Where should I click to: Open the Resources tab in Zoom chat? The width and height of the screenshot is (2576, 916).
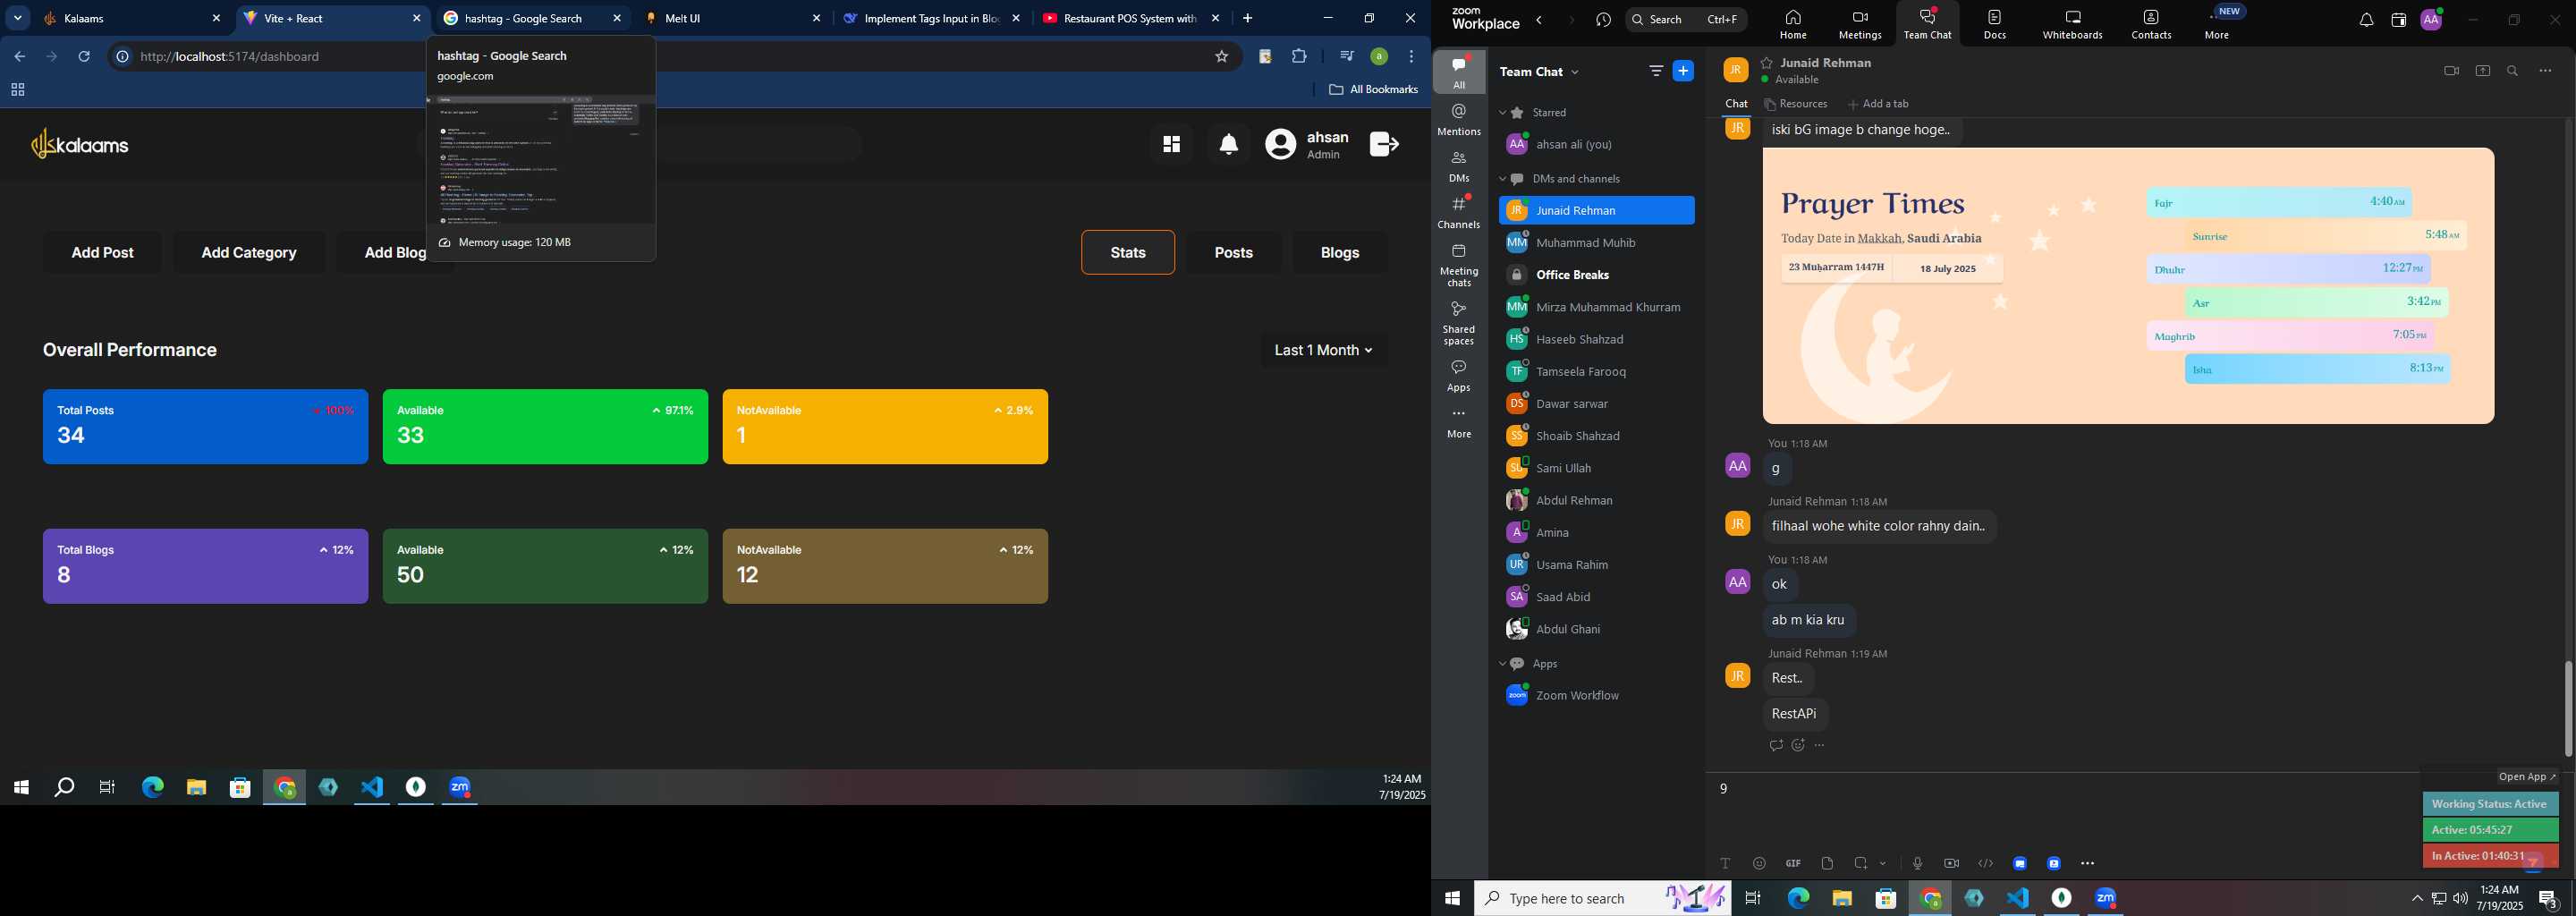click(x=1796, y=104)
